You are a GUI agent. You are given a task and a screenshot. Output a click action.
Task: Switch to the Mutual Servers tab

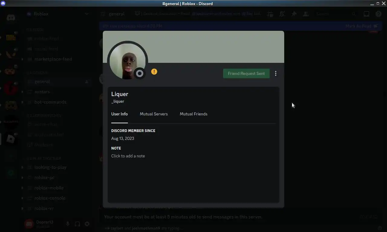click(x=154, y=114)
